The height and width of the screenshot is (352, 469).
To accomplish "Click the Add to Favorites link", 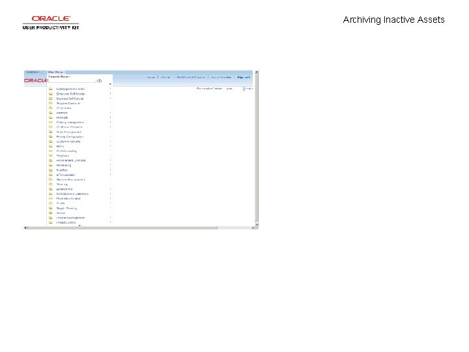I will [x=221, y=77].
